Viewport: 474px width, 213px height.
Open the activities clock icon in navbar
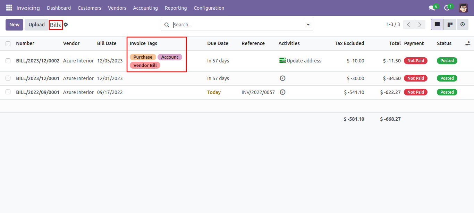coord(447,8)
